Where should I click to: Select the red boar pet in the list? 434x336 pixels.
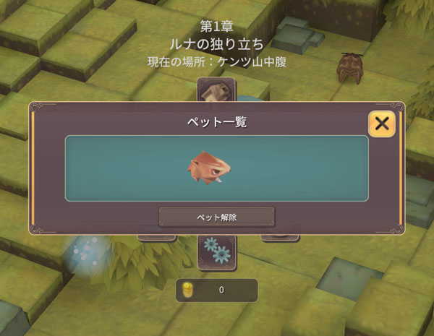pyautogui.click(x=209, y=167)
